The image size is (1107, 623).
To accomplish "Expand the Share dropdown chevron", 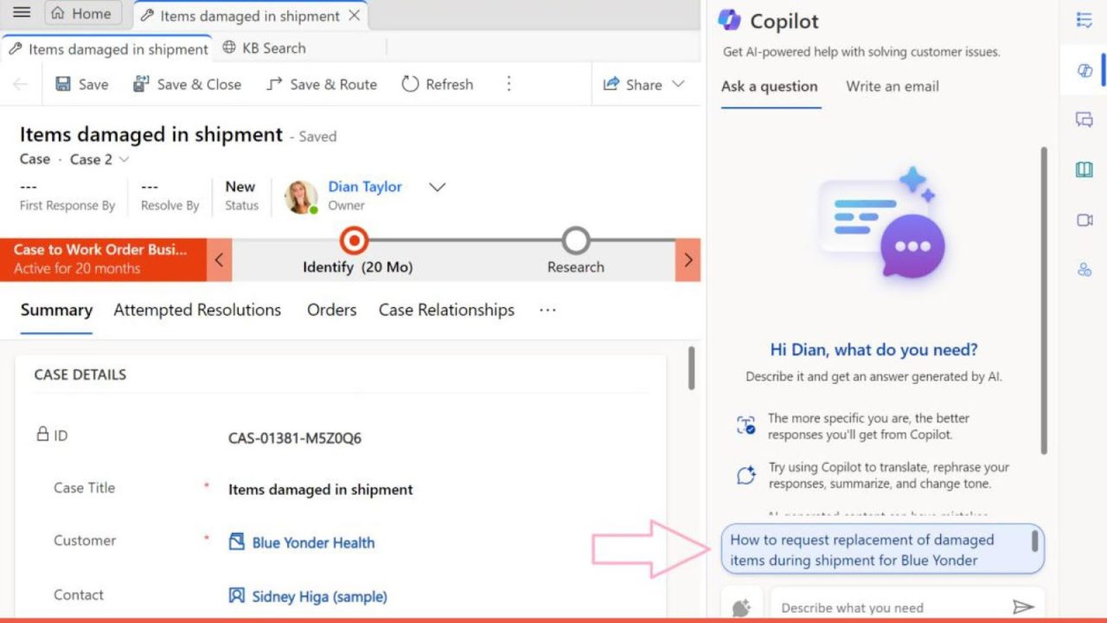I will tap(678, 84).
